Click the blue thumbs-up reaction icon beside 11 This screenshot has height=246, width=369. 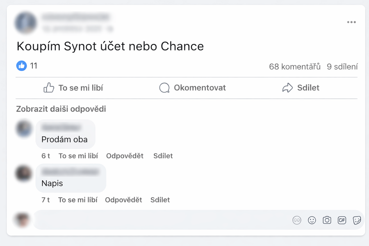(21, 66)
